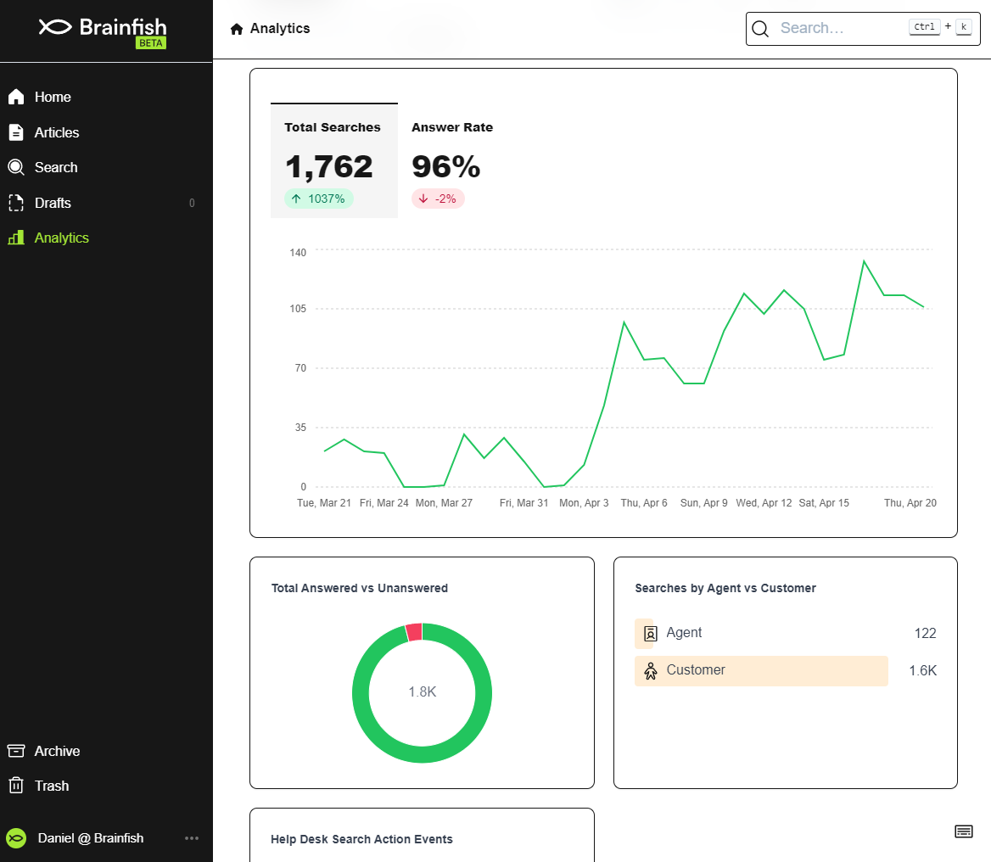The width and height of the screenshot is (991, 862).
Task: Select the Total Searches tab
Action: pos(334,160)
